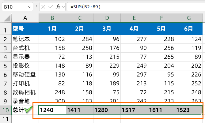The height and width of the screenshot is (123, 205).
Task: Click cell with value 252
Action: [x=189, y=84]
